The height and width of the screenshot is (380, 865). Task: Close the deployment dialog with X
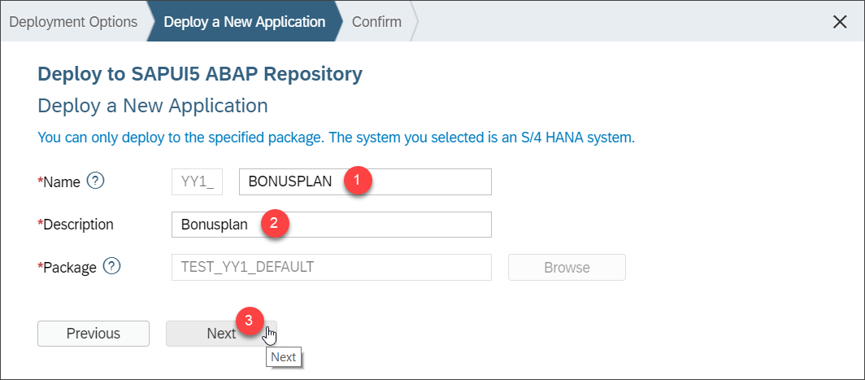[840, 22]
